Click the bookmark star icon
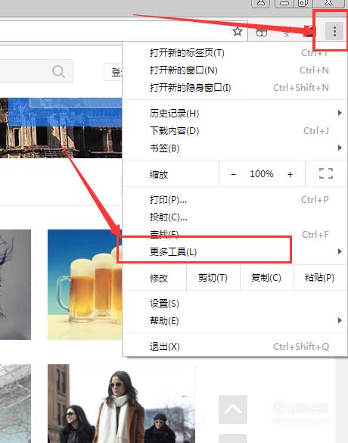 tap(238, 31)
